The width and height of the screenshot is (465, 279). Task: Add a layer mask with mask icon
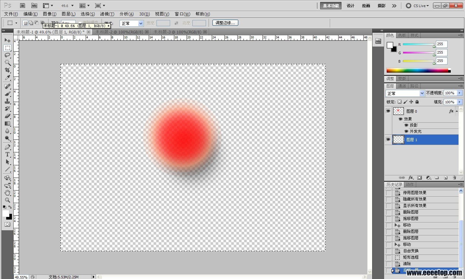click(x=419, y=178)
